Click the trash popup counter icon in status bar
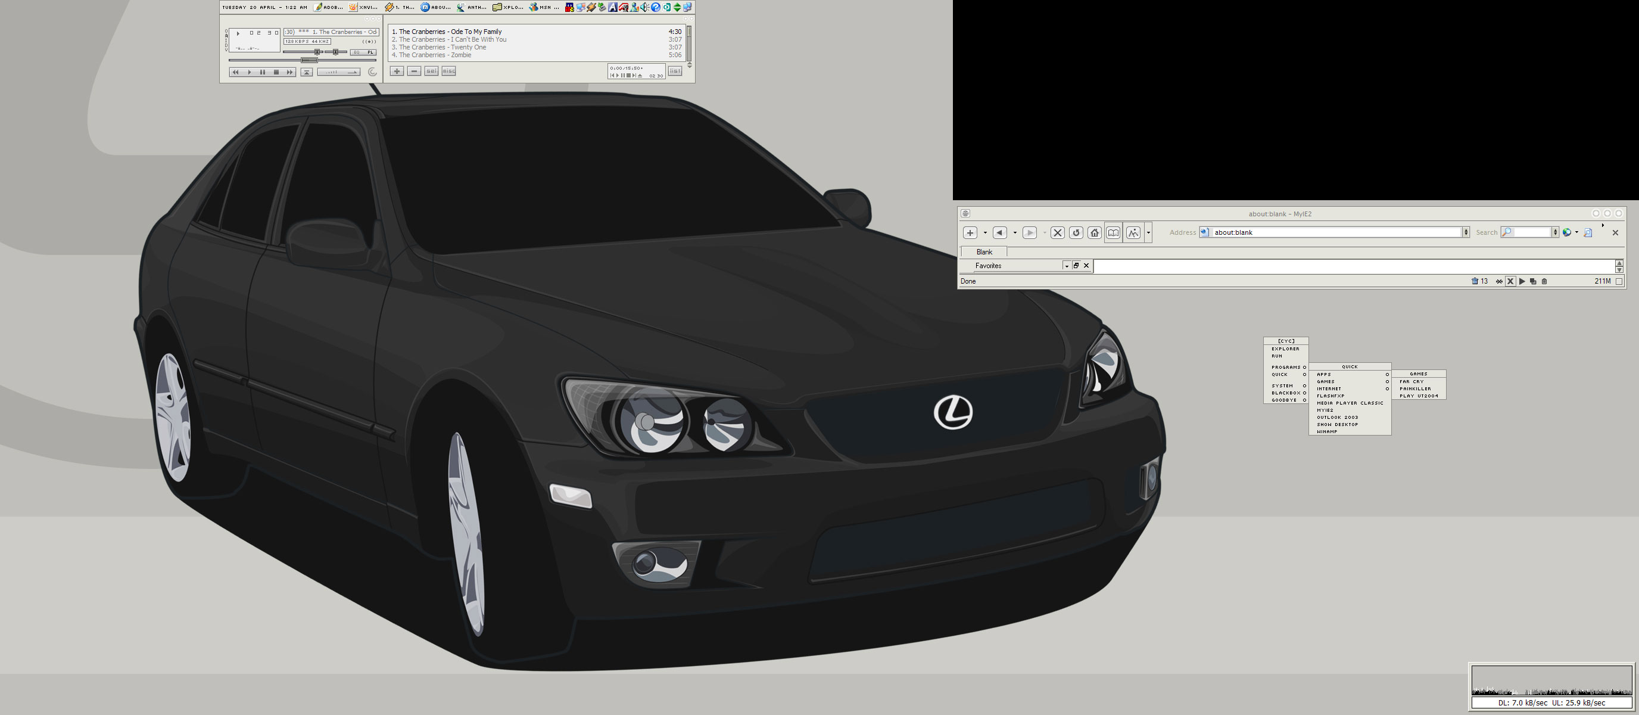The image size is (1639, 715). click(1475, 281)
